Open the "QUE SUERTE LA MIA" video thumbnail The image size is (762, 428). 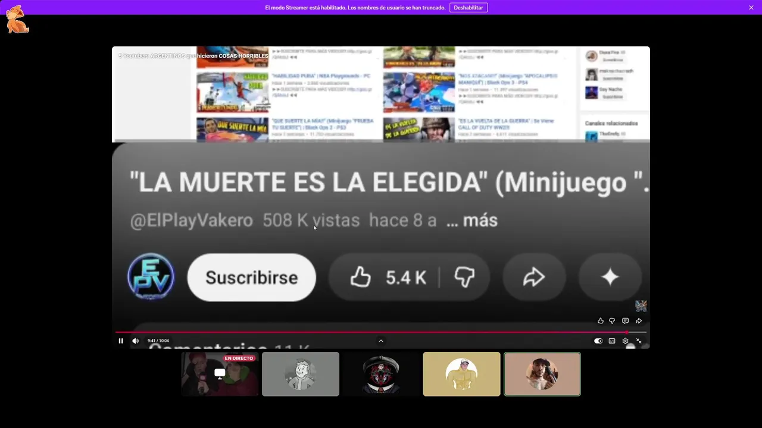232,130
